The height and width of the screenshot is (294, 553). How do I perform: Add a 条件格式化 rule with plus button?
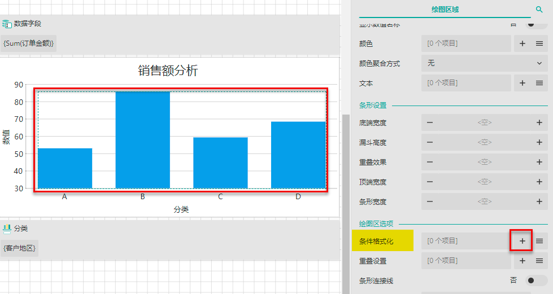[x=522, y=241]
